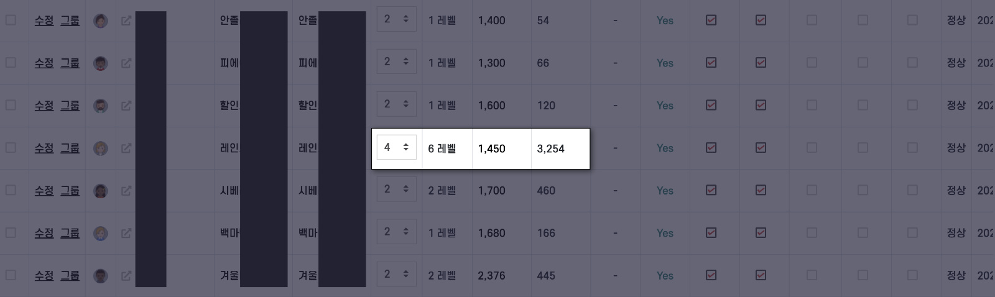Open level dropdown showing 4 in highlighted row
This screenshot has width=995, height=297.
397,147
